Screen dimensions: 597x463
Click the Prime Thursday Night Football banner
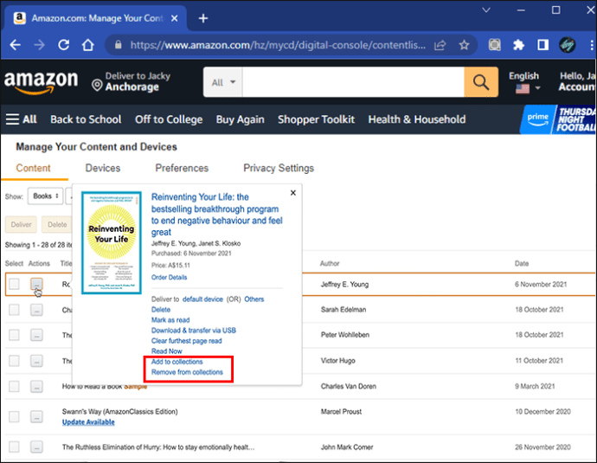click(558, 119)
